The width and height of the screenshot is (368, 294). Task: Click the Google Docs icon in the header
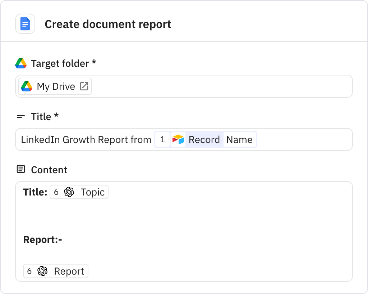(x=25, y=23)
